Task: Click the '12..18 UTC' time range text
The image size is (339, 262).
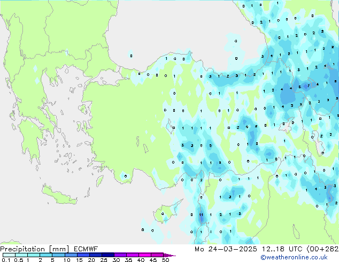Action: tap(282, 249)
